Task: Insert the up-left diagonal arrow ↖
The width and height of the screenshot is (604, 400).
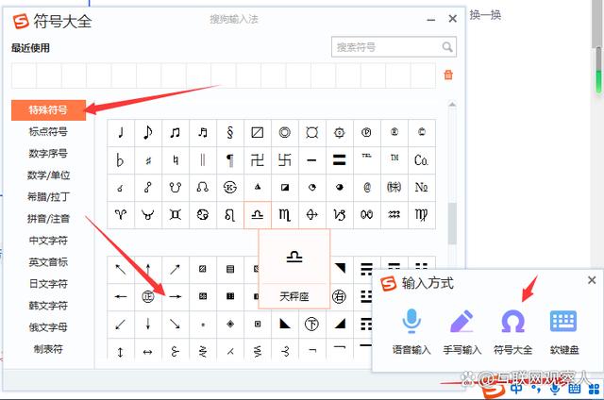Action: coord(121,269)
